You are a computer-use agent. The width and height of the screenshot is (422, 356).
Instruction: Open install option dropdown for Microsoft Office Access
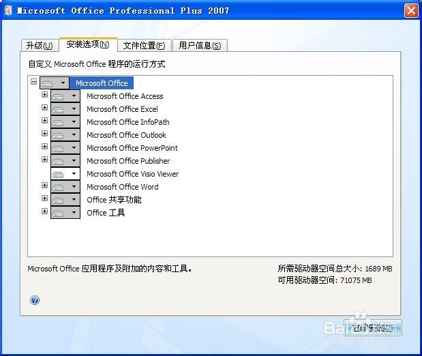[x=65, y=96]
